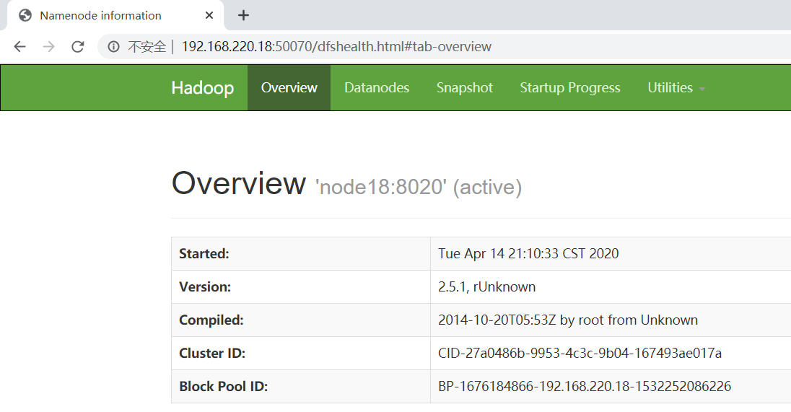This screenshot has width=791, height=412.
Task: Click the Started: label cell
Action: coord(301,254)
